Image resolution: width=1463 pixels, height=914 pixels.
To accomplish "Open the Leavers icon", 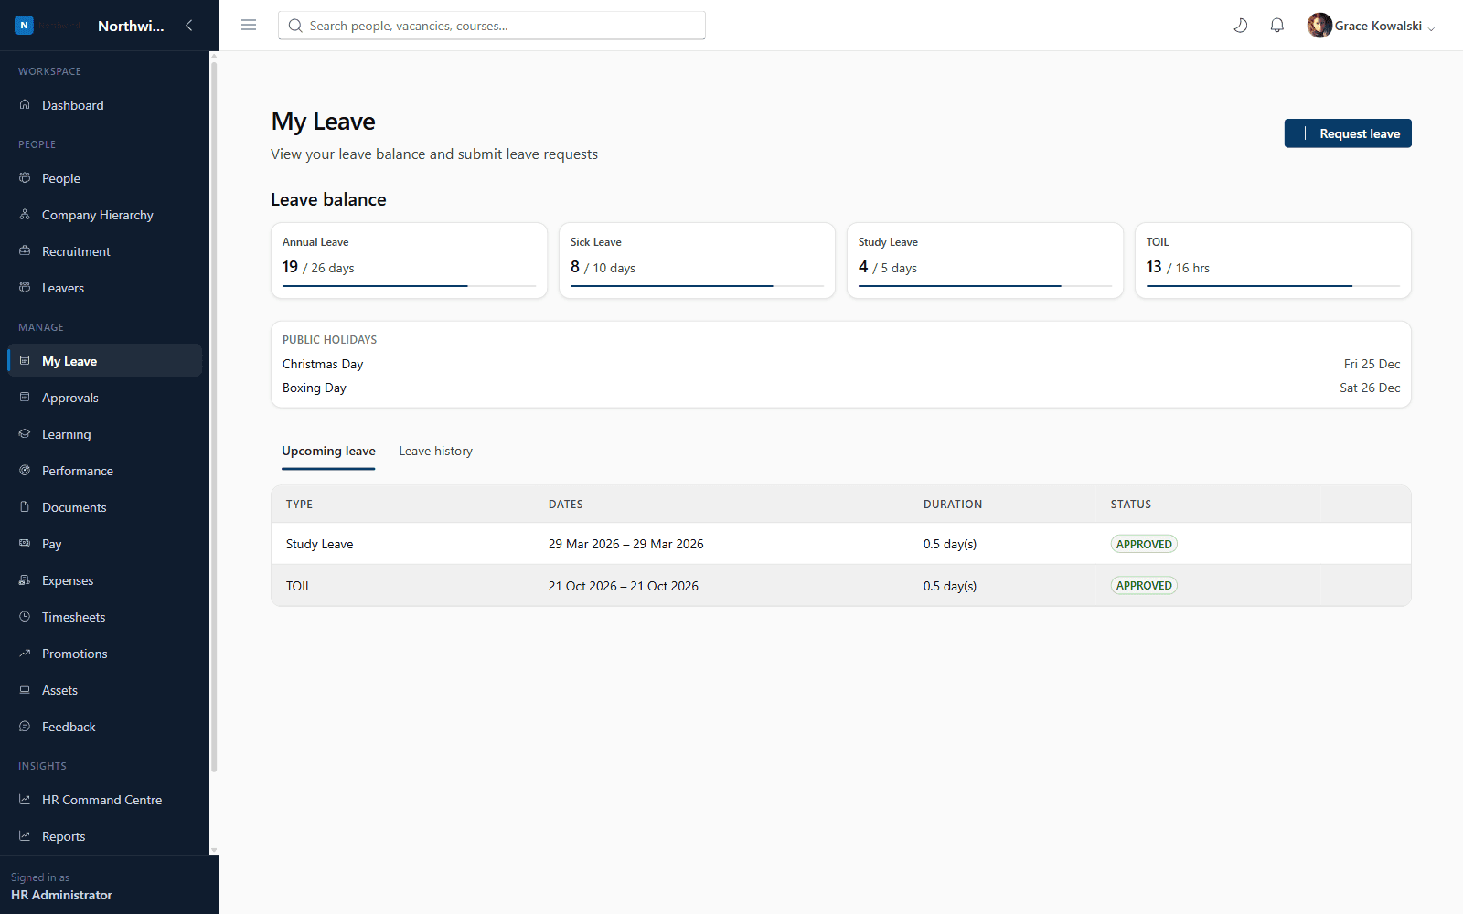I will pos(25,288).
